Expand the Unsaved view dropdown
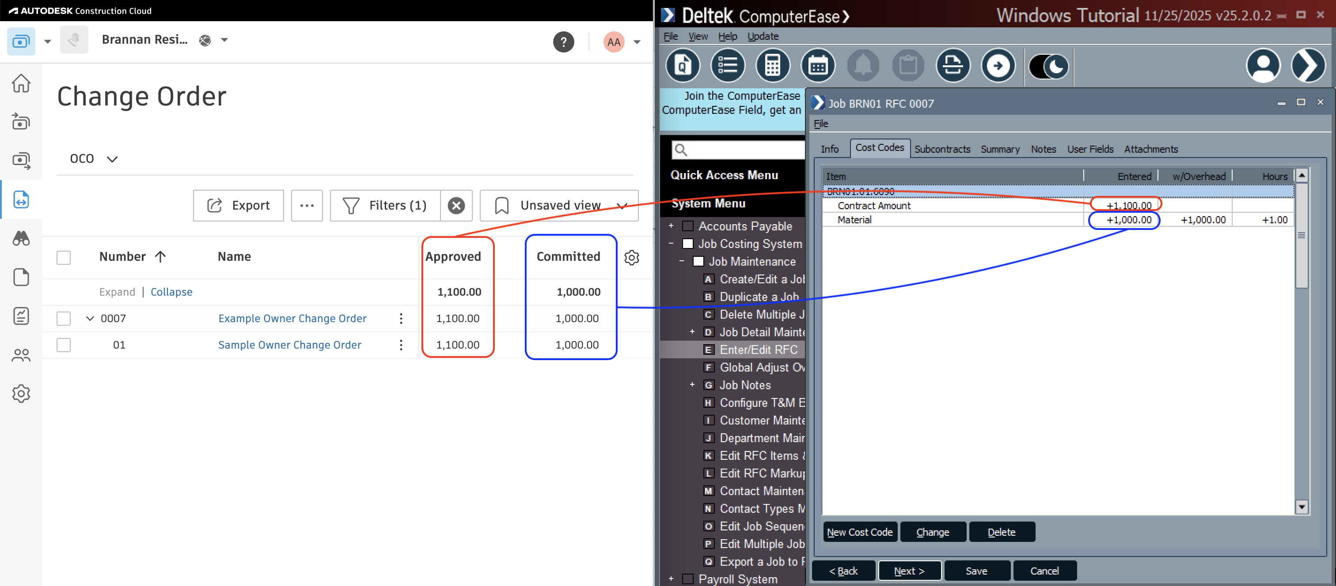This screenshot has width=1336, height=586. tap(622, 205)
